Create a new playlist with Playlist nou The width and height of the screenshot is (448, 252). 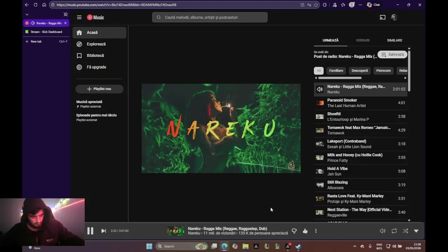pos(99,89)
